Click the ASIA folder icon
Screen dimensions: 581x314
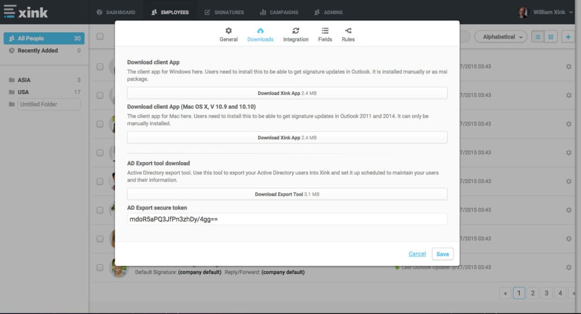pos(11,80)
